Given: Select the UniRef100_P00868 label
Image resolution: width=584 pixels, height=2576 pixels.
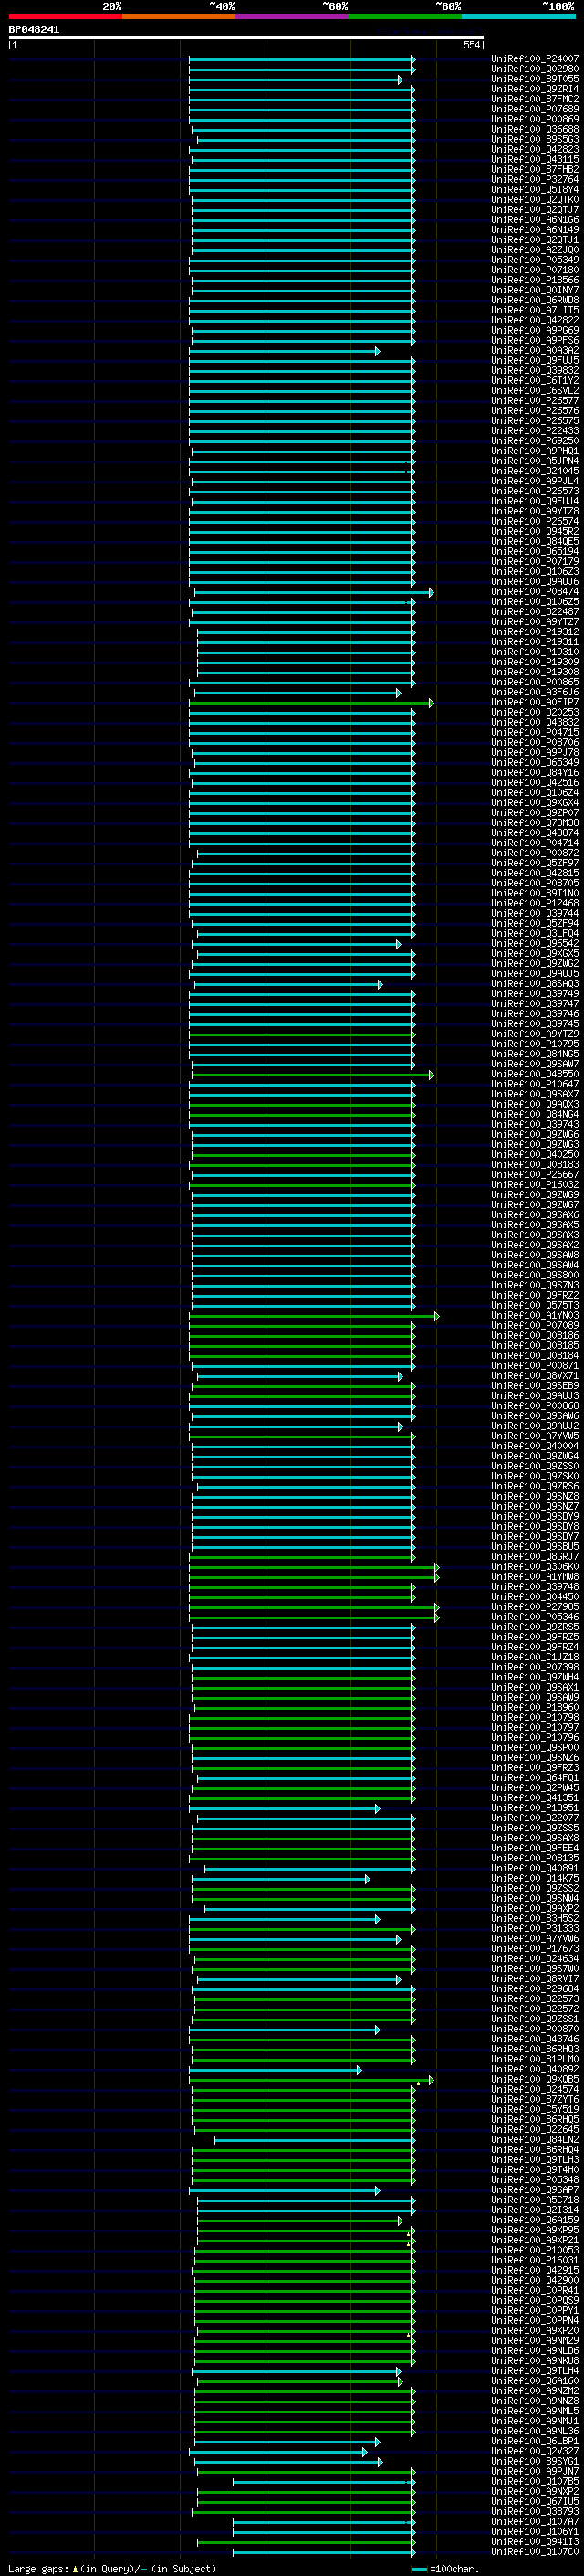Looking at the screenshot, I should pyautogui.click(x=535, y=1406).
